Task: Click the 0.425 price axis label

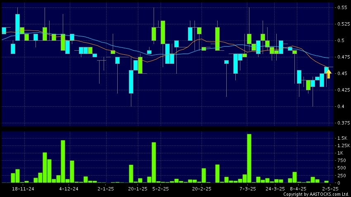Action: pos(344,90)
